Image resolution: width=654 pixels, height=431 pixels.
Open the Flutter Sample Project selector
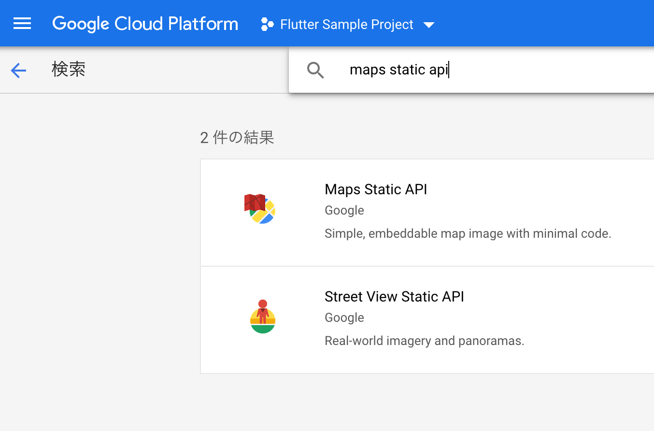(347, 24)
